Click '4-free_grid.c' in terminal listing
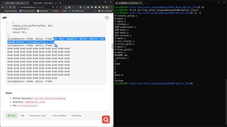The image size is (227, 127). (124, 49)
